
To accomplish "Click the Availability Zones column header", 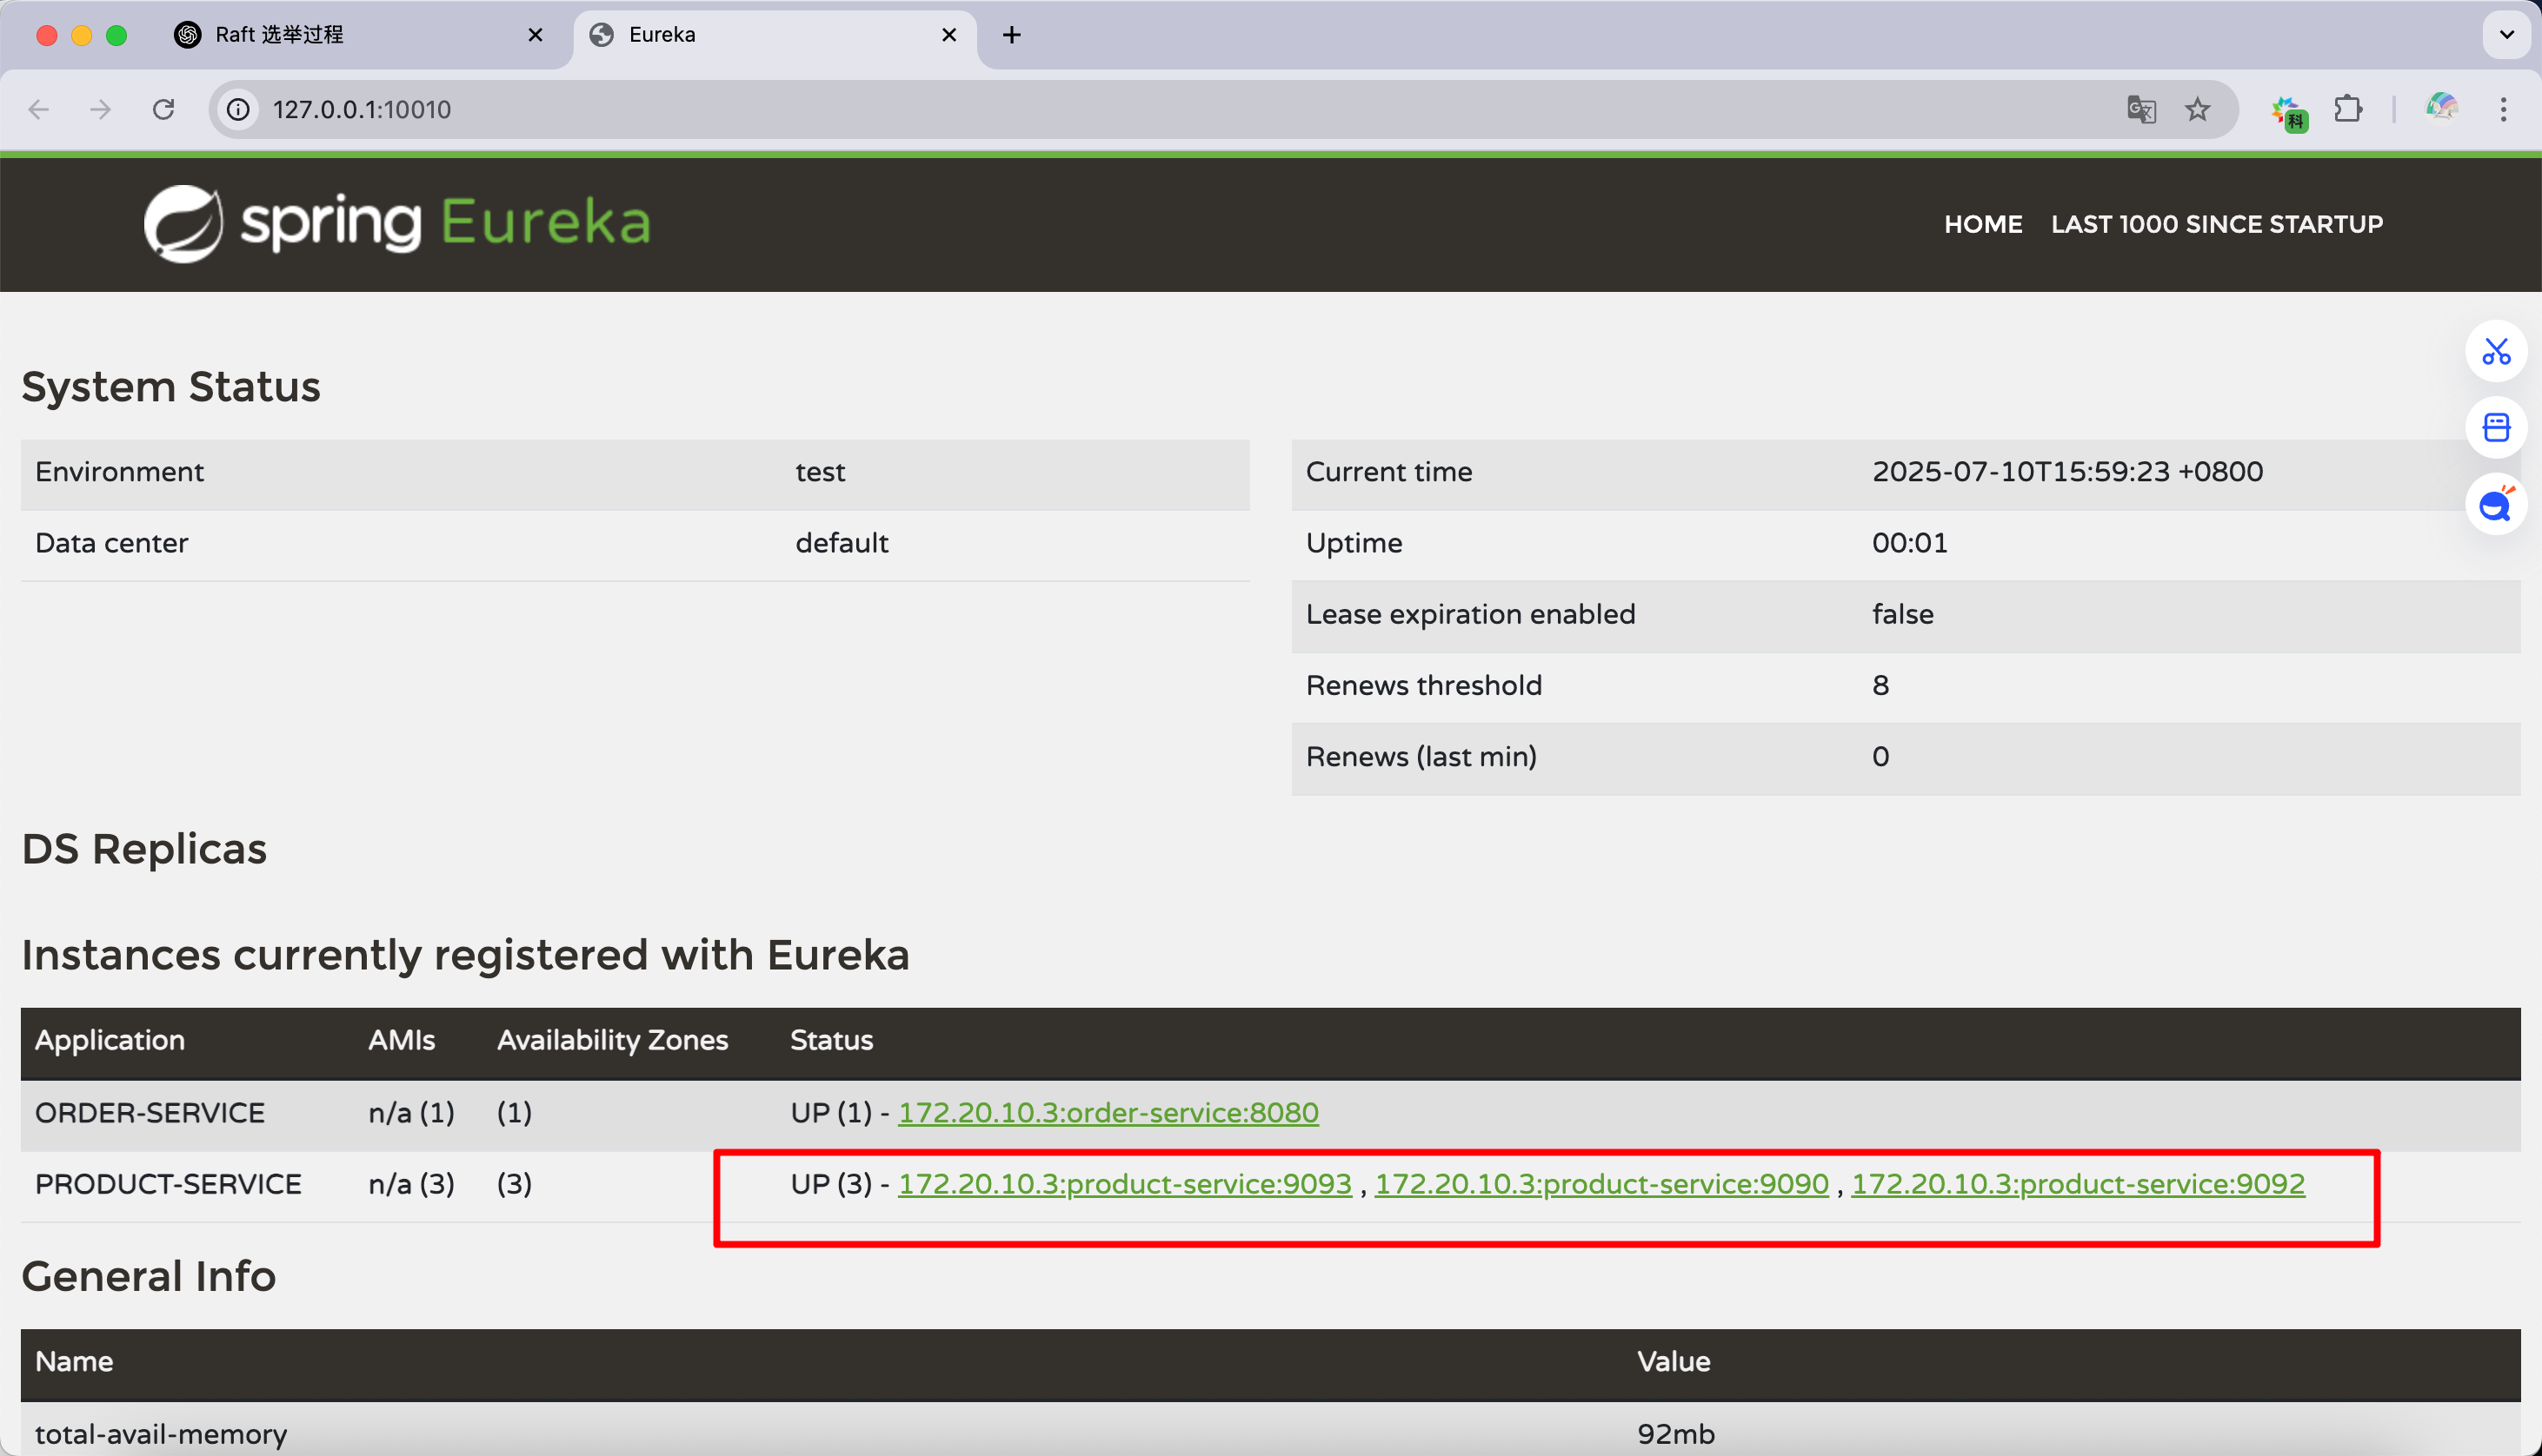I will 612,1040.
